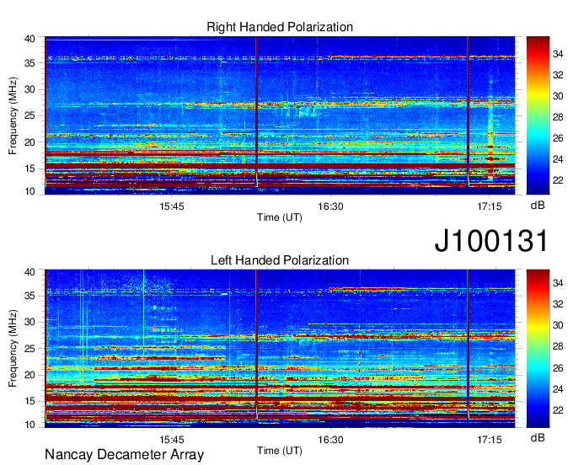
Task: Click the dB unit label under the lower color bar
Action: coord(538,437)
